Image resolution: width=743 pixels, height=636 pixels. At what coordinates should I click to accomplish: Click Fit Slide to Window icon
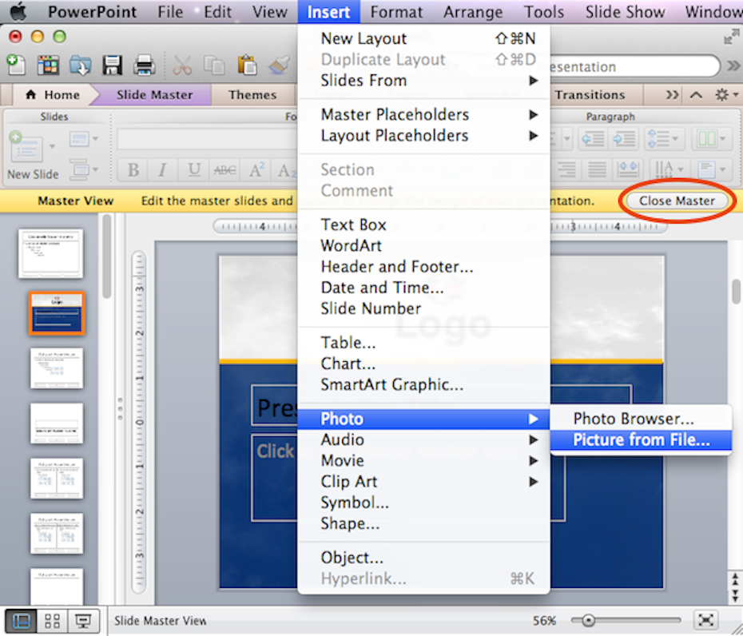(705, 620)
